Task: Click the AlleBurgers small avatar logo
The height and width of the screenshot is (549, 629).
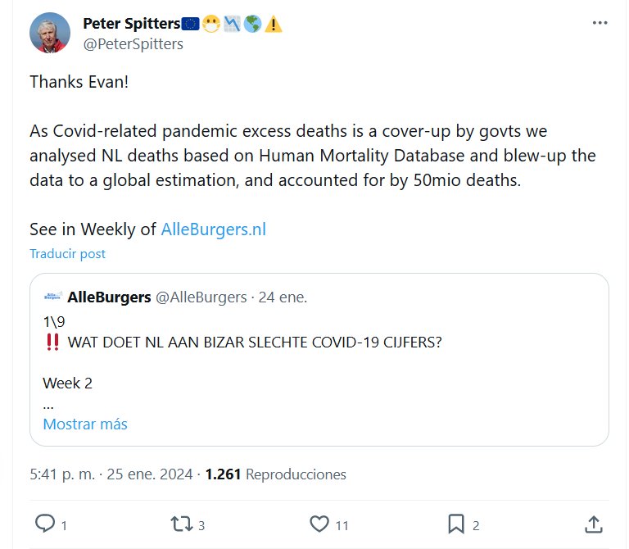Action: [x=52, y=297]
